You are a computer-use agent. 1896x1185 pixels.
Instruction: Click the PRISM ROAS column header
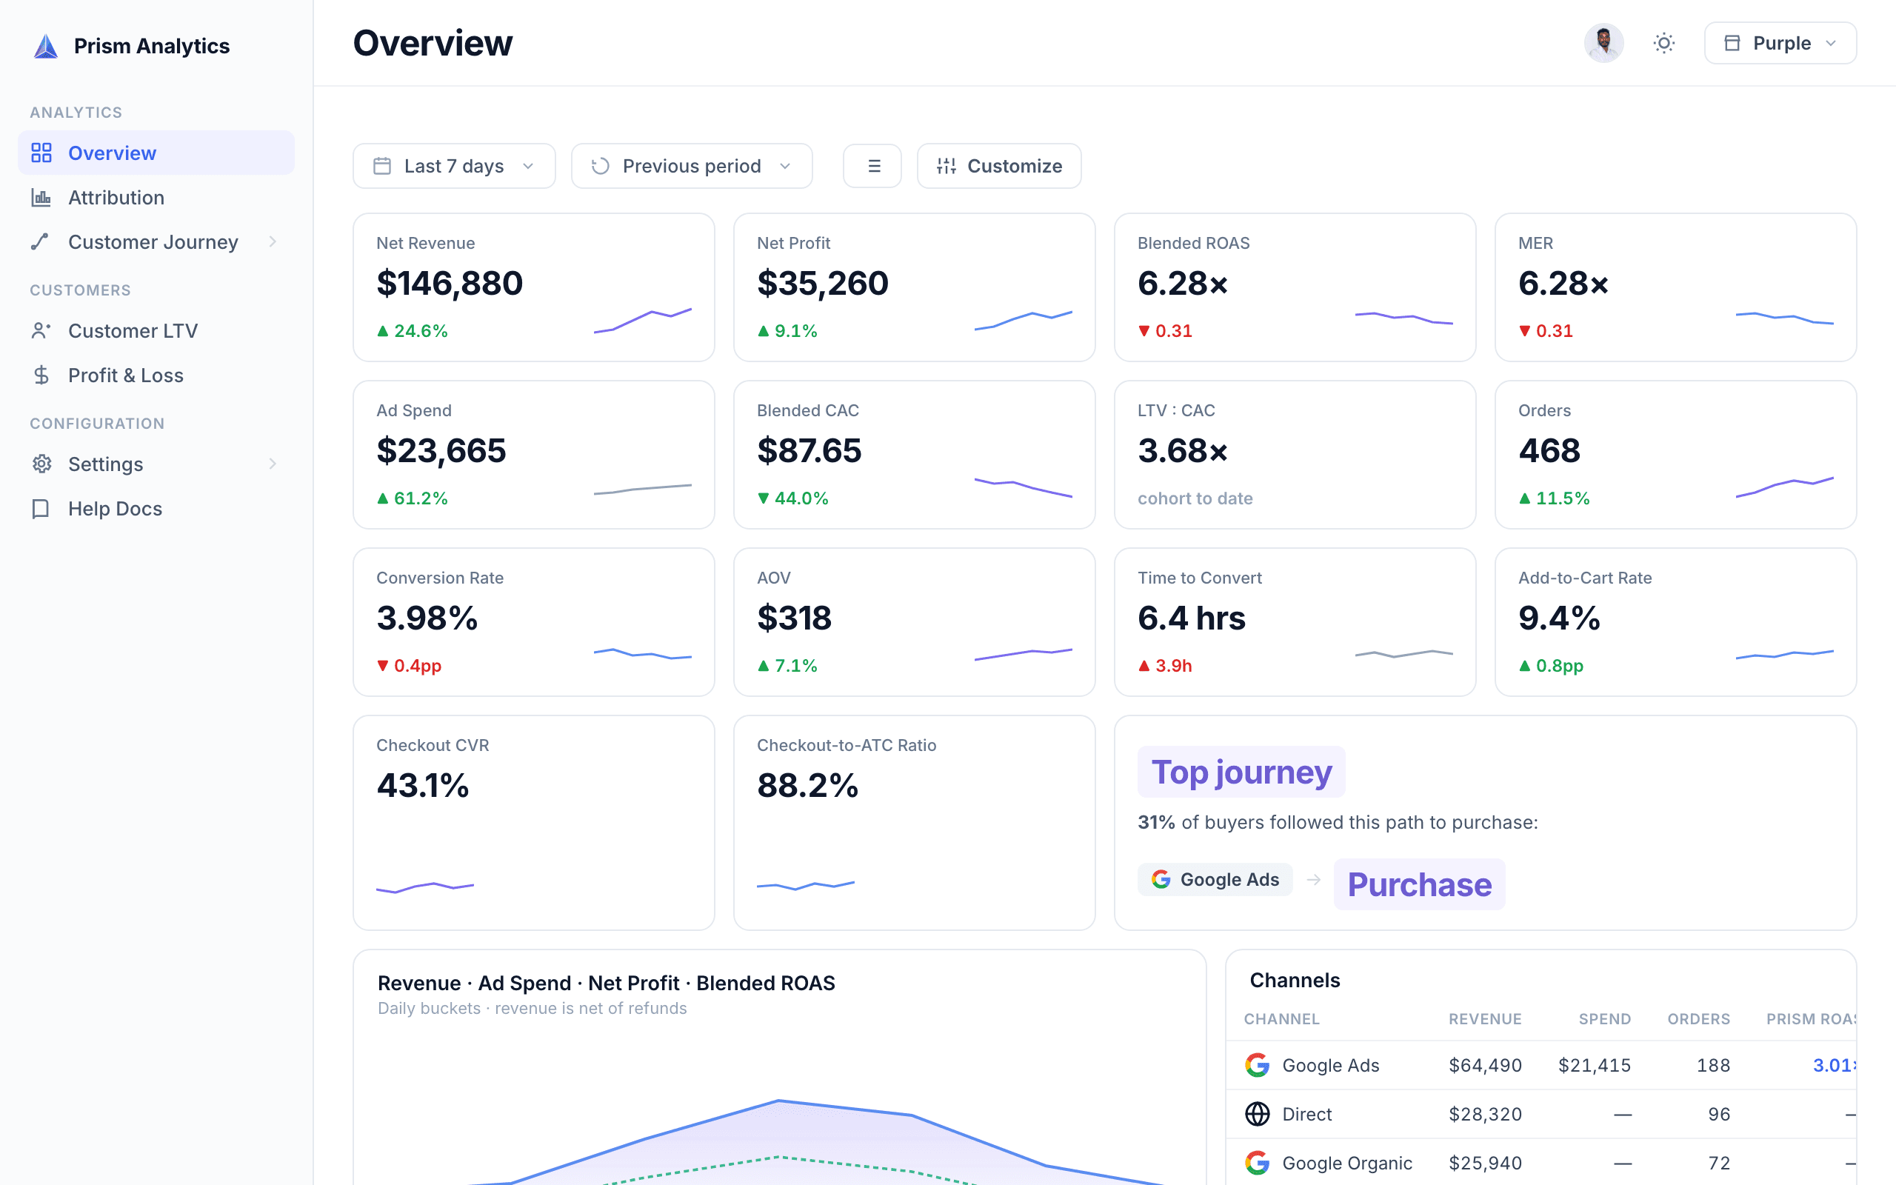coord(1811,1019)
